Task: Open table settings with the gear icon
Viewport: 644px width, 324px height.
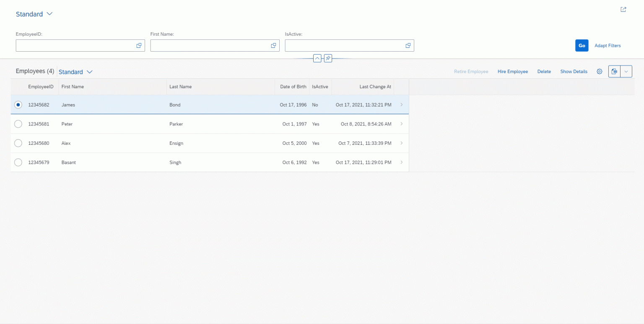Action: coord(599,71)
